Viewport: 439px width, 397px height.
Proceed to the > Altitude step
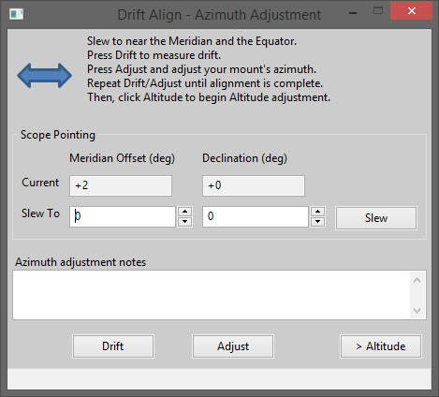pos(381,346)
